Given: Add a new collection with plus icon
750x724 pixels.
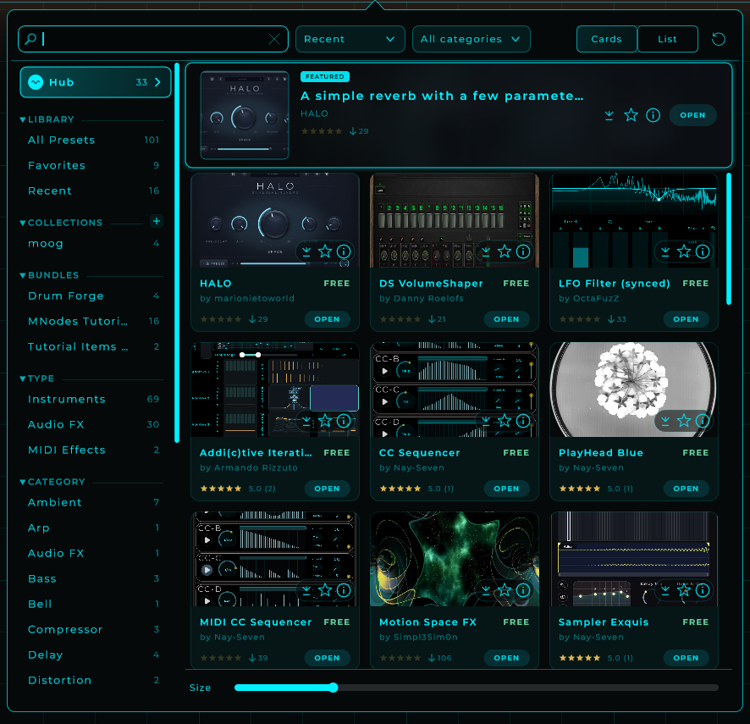Looking at the screenshot, I should [x=156, y=221].
